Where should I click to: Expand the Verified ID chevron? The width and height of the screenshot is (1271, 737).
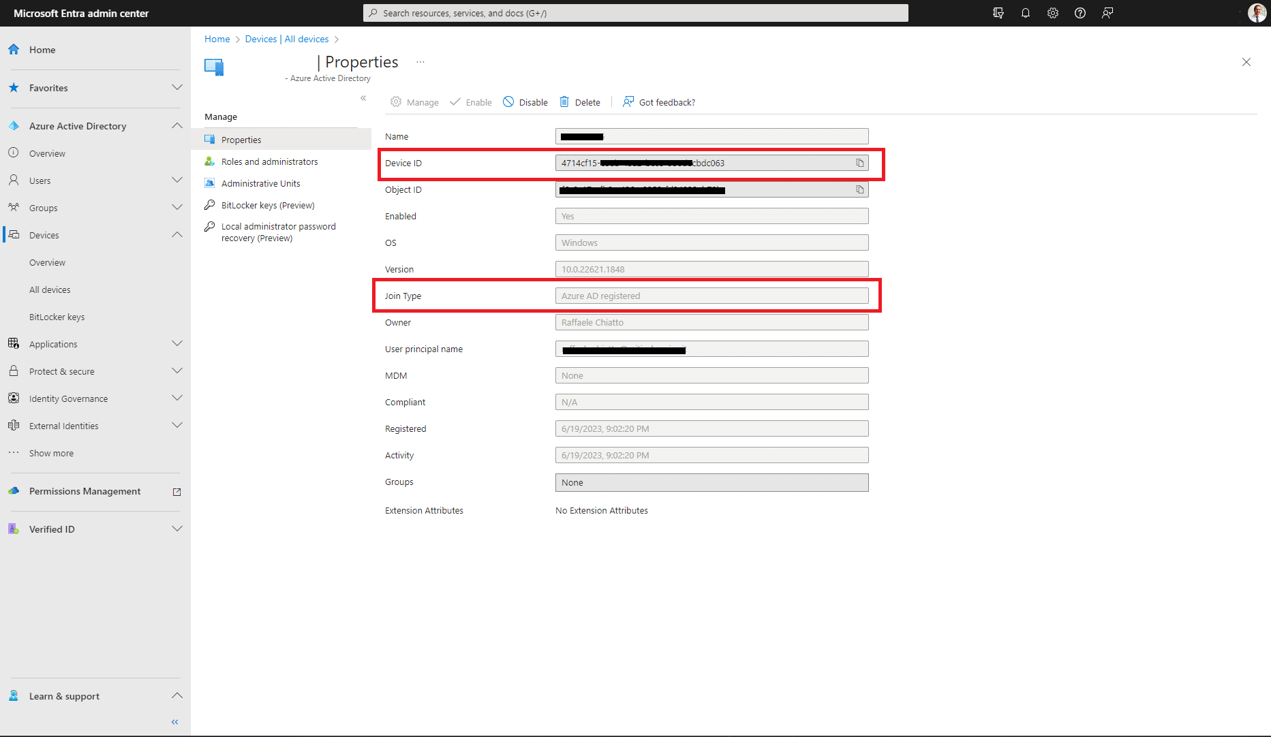click(x=177, y=529)
